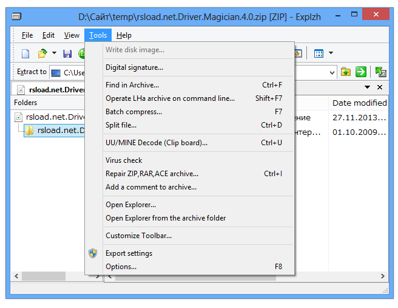Click the shield icon beside Export settings
The image size is (398, 308).
(93, 253)
